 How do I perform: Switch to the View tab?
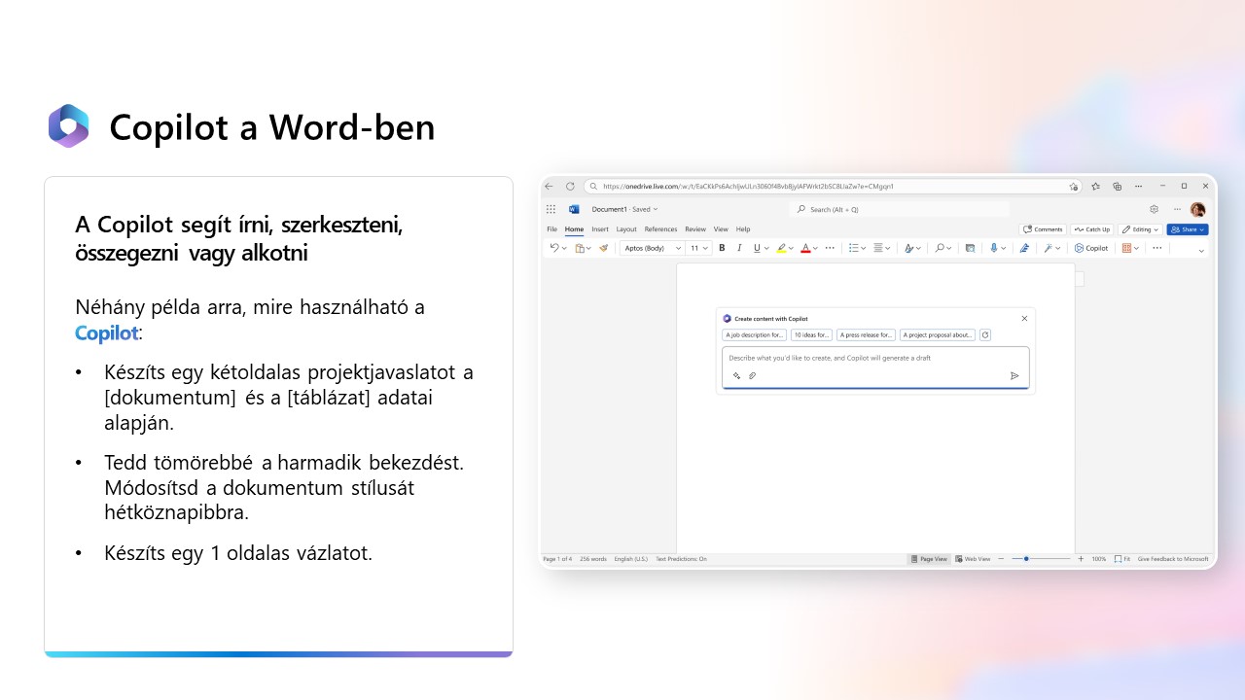click(721, 229)
